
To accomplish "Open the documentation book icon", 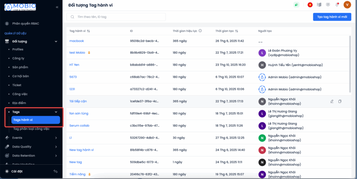I will click(x=319, y=5).
